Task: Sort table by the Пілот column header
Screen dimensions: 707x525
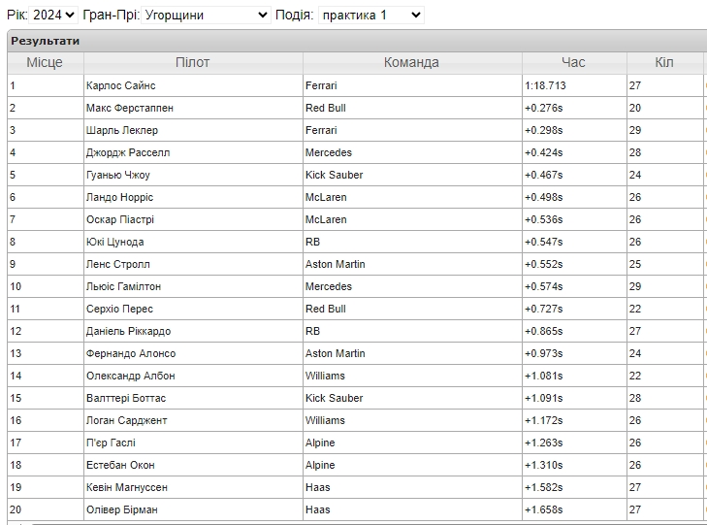Action: (193, 63)
